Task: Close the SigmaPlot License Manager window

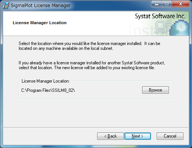Action: (x=180, y=4)
